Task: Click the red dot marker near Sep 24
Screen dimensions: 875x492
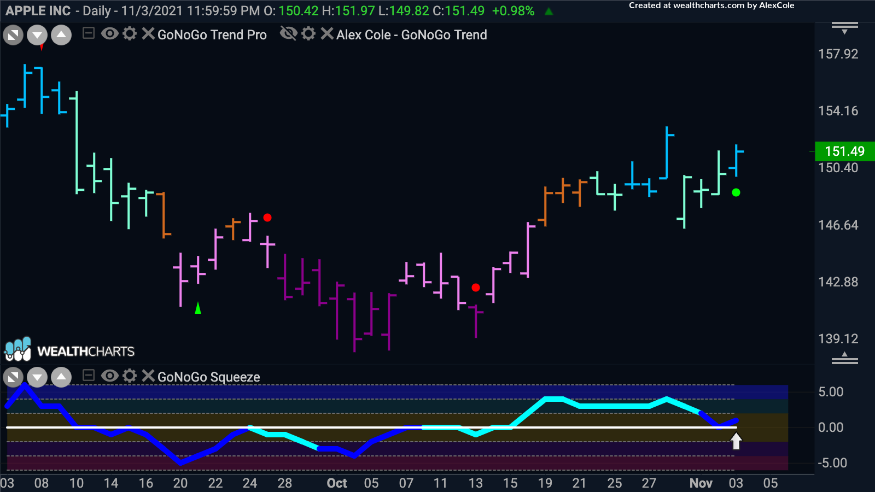Action: (267, 218)
